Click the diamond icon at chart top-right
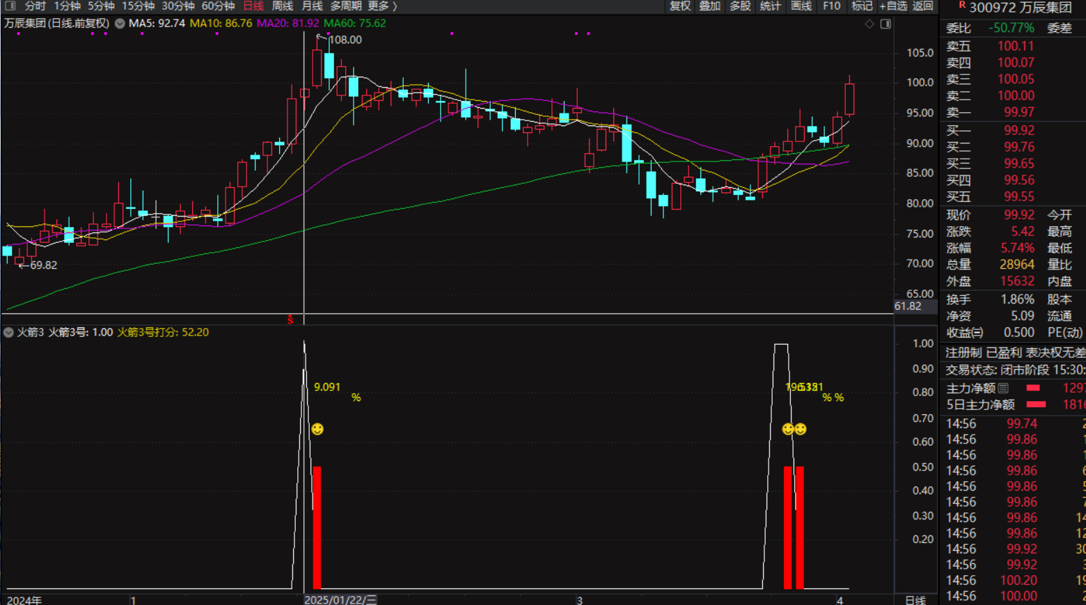This screenshot has width=1086, height=605. (x=869, y=24)
